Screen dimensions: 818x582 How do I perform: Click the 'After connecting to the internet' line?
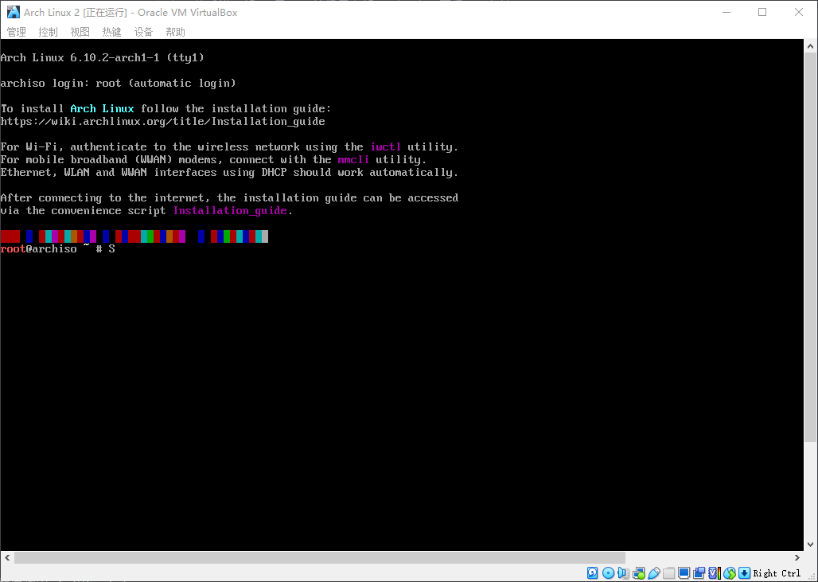click(229, 197)
